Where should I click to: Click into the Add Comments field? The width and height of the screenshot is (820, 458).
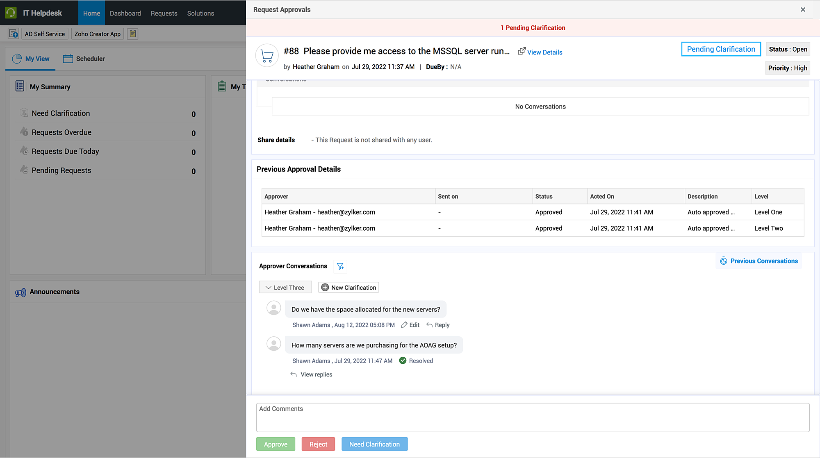[x=532, y=417]
